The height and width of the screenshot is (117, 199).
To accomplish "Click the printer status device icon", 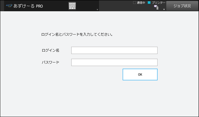I will pos(156,8).
